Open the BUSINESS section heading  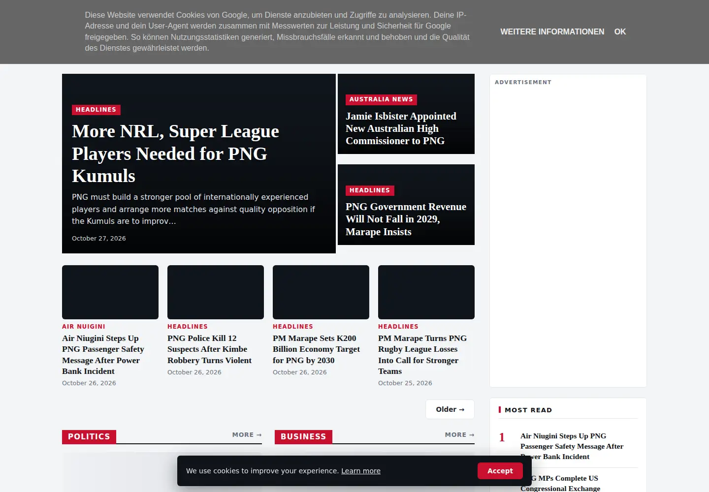[x=303, y=437]
